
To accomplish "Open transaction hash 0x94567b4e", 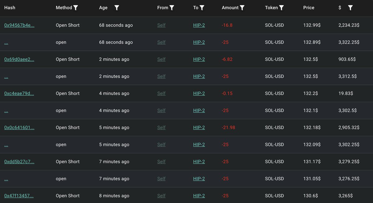I will (19, 25).
